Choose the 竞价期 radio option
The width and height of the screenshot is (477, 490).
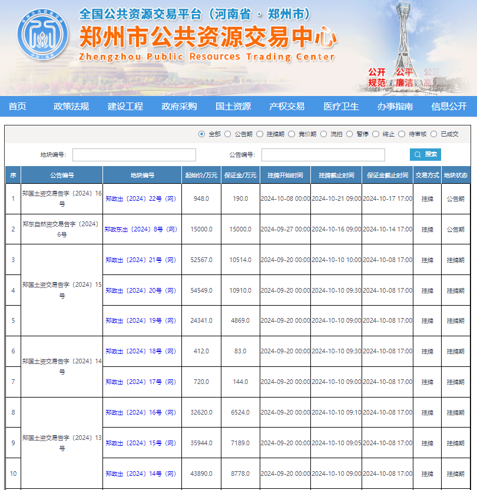[x=292, y=134]
